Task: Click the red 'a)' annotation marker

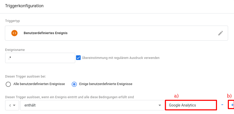Action: pyautogui.click(x=176, y=96)
